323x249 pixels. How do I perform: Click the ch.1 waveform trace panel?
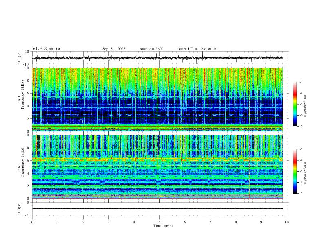[160, 58]
